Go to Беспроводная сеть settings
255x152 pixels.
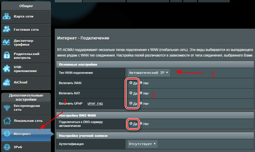tap(26, 109)
